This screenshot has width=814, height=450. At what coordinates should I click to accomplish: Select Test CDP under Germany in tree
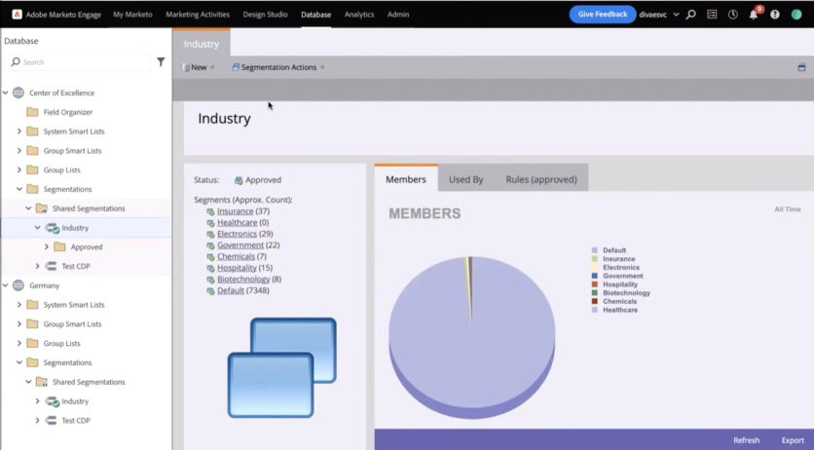(x=76, y=421)
